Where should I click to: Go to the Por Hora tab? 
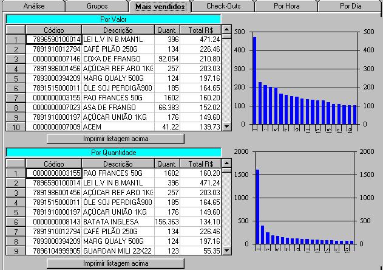286,6
